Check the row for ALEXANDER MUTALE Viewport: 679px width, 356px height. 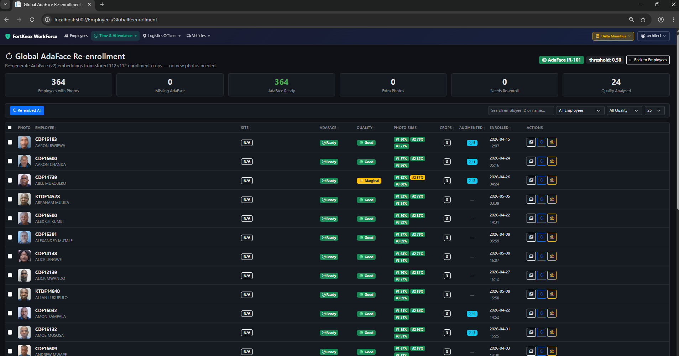(x=10, y=237)
